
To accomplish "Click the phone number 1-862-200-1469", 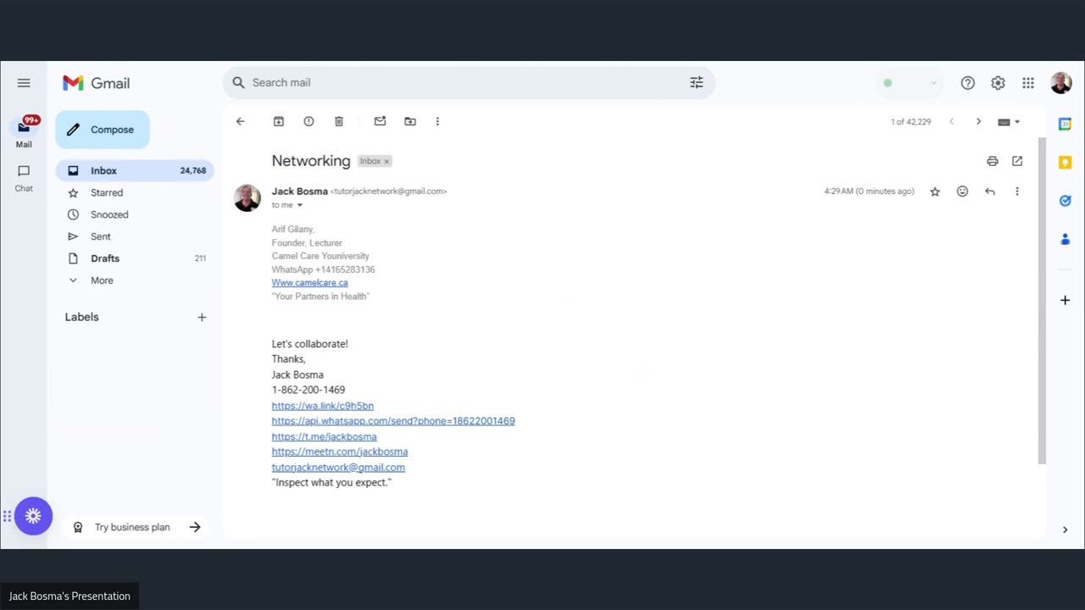I will tap(309, 390).
